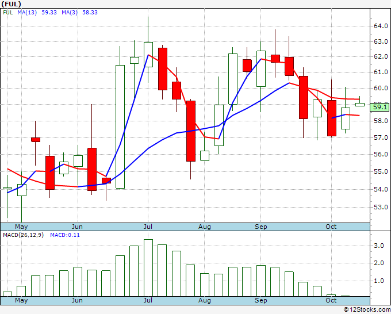Screen dimensions: 391x314
Task: Click Jul on the MACD panel axis
Action: (x=148, y=300)
